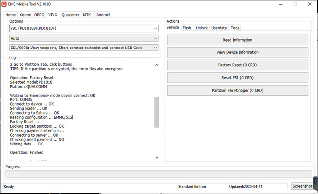Click 'Operation: Factory Reset' log line

tap(32, 78)
